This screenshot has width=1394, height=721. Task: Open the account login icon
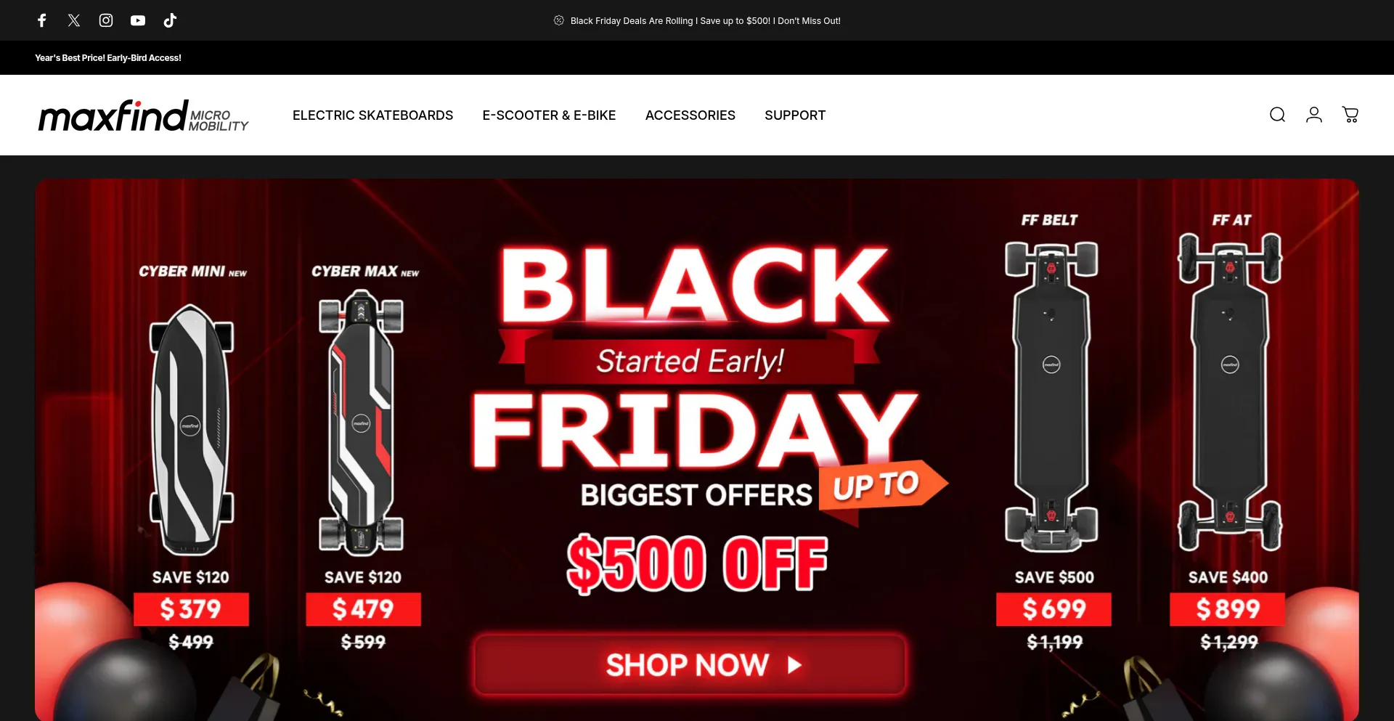tap(1314, 115)
